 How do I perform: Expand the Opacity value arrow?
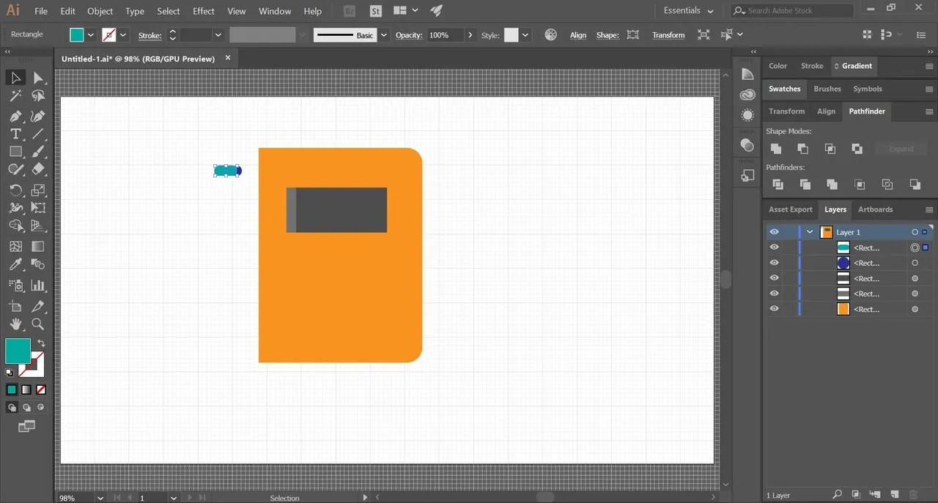click(x=470, y=34)
